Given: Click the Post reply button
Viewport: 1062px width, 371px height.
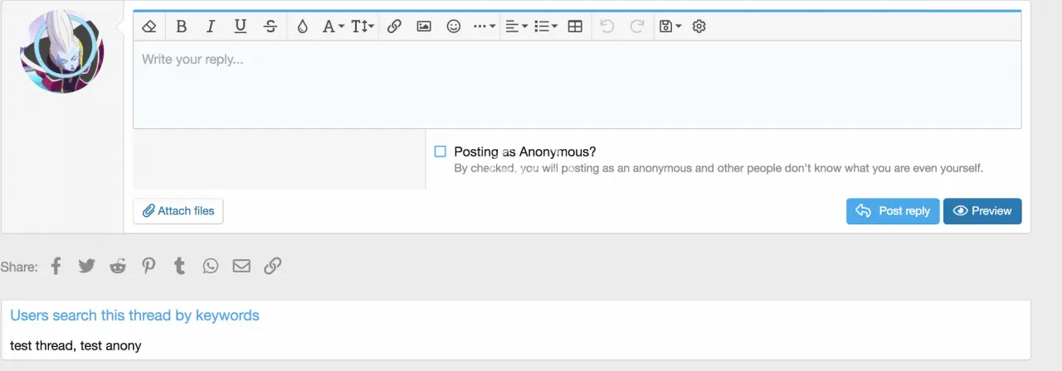Looking at the screenshot, I should [893, 211].
